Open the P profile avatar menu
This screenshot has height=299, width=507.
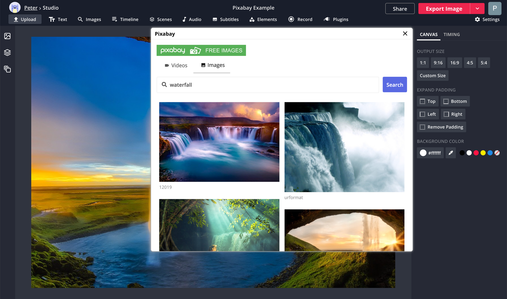pos(495,8)
